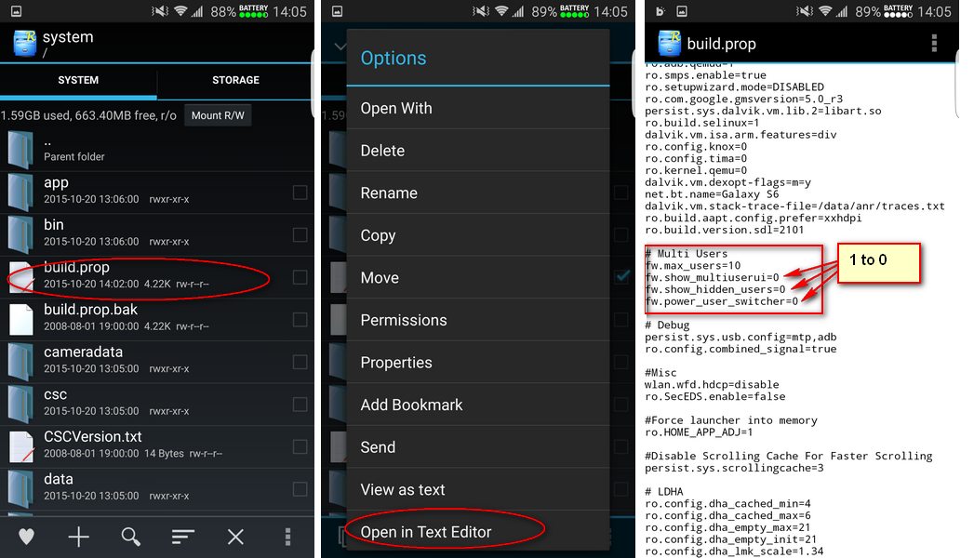Tap Root Explorer app icon beside system title

point(25,43)
